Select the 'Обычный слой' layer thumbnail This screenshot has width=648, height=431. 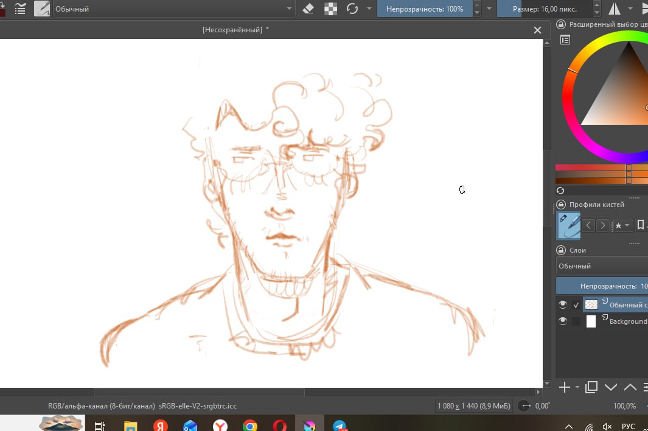591,305
